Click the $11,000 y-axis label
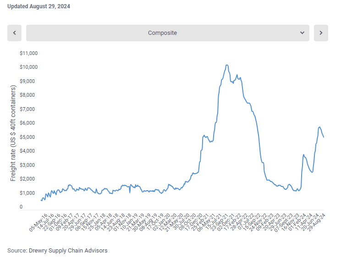Screen dimensions: 352x258 28,53
